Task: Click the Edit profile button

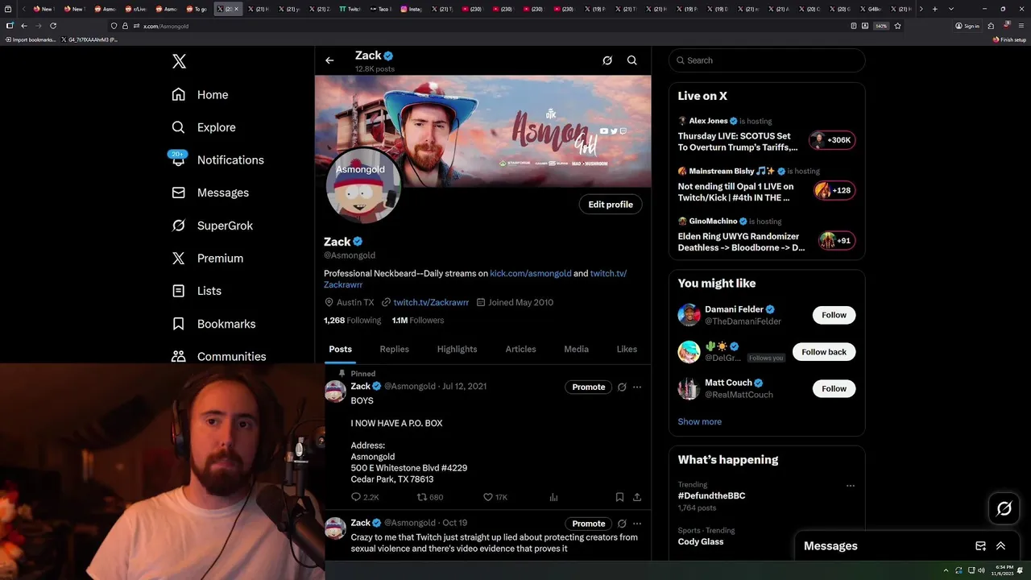Action: click(611, 205)
